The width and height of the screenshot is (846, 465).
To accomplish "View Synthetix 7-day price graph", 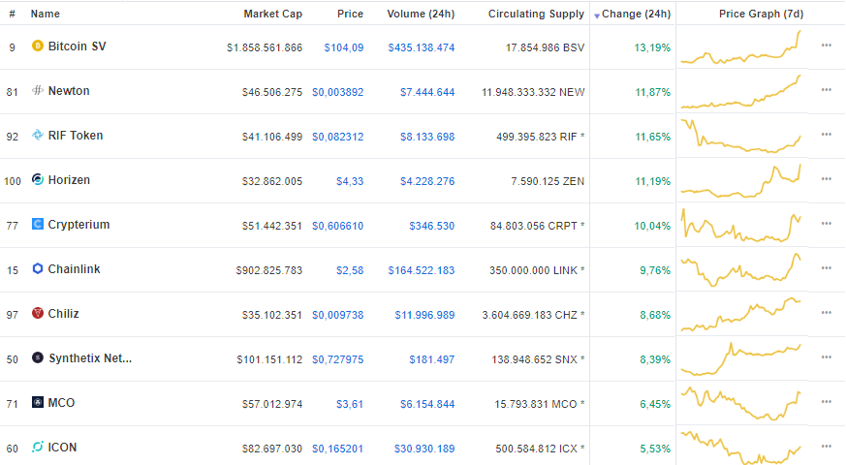I will (740, 358).
